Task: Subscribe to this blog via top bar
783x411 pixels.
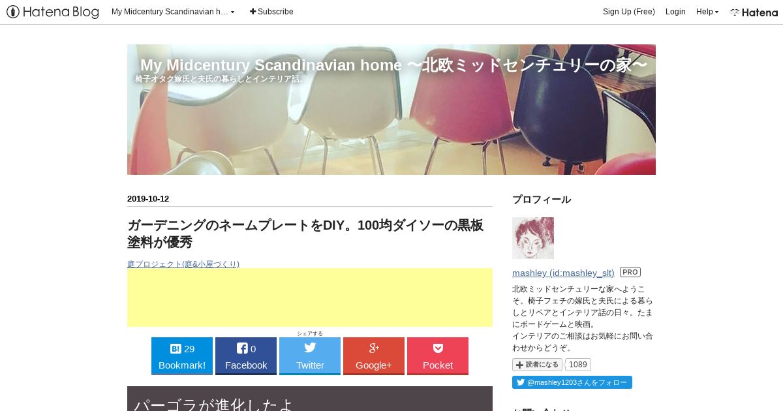Action: coord(271,12)
